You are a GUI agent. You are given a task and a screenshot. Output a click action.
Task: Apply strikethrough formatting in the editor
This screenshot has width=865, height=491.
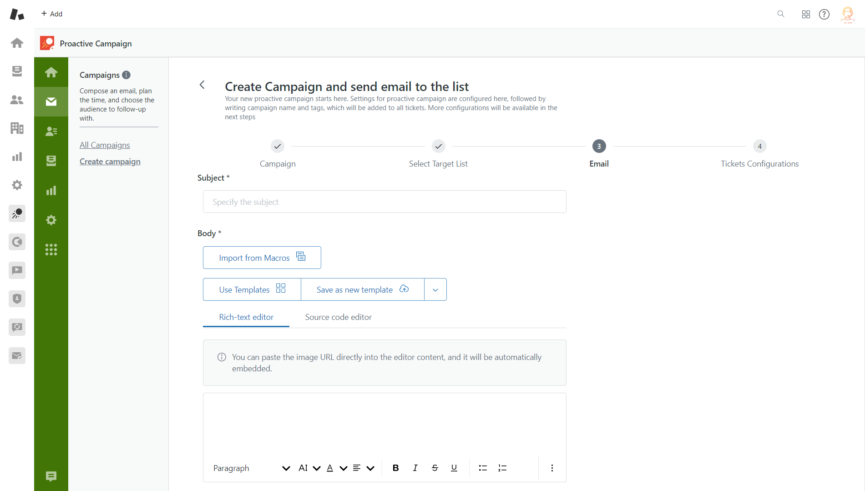click(x=435, y=467)
